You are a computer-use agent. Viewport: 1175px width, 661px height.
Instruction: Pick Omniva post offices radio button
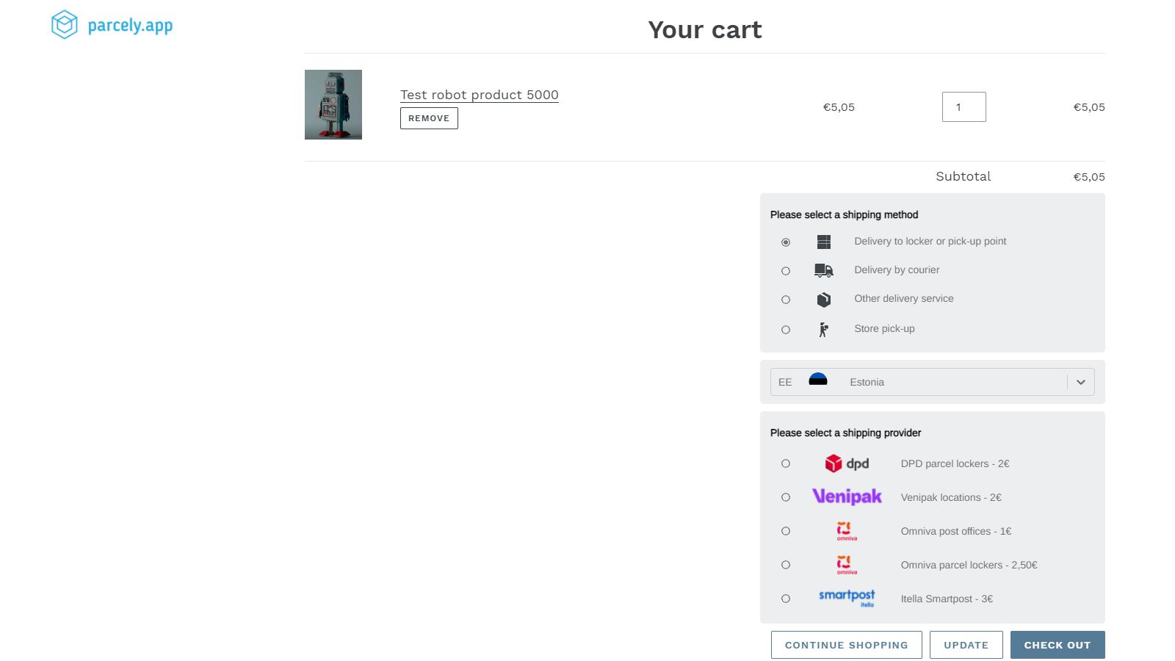[786, 531]
